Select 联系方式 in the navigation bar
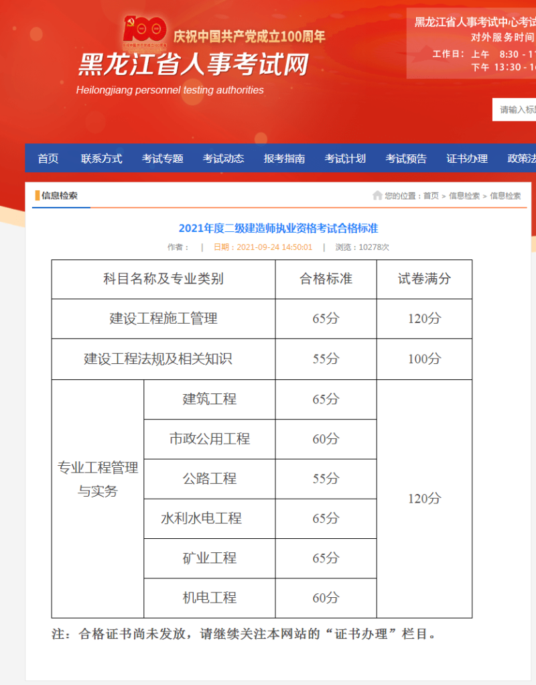Viewport: 536px width, 685px height. click(100, 158)
